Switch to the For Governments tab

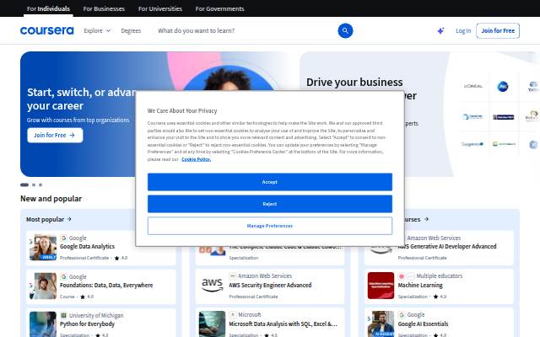[219, 8]
